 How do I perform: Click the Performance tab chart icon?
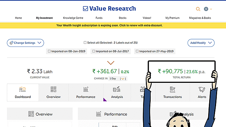(86, 89)
